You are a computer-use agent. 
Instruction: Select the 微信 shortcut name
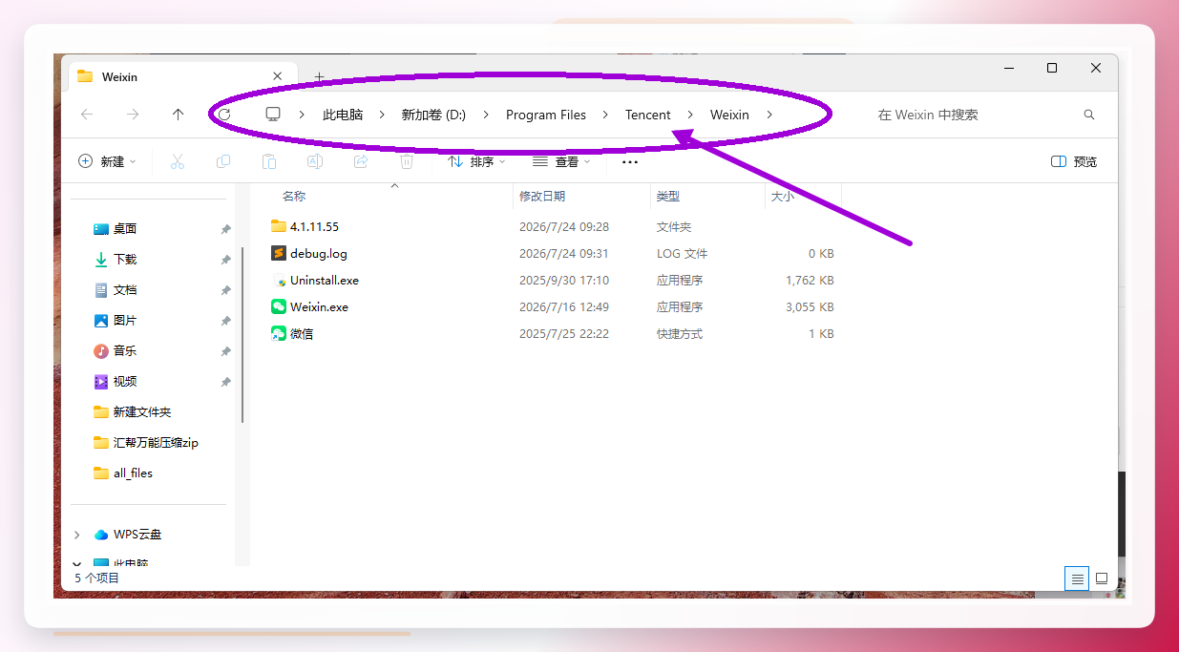click(302, 334)
